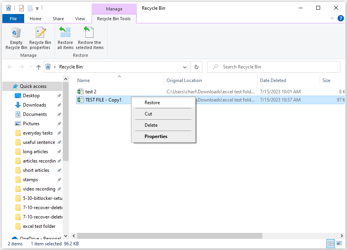
Task: Click 7/15/2023 10:01 AM date cell
Action: (x=280, y=92)
